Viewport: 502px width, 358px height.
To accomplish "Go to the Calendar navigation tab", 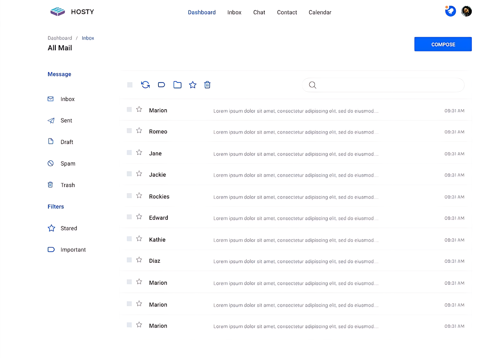I will pos(320,13).
